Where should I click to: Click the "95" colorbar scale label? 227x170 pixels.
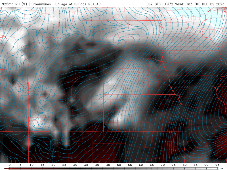coord(217,165)
